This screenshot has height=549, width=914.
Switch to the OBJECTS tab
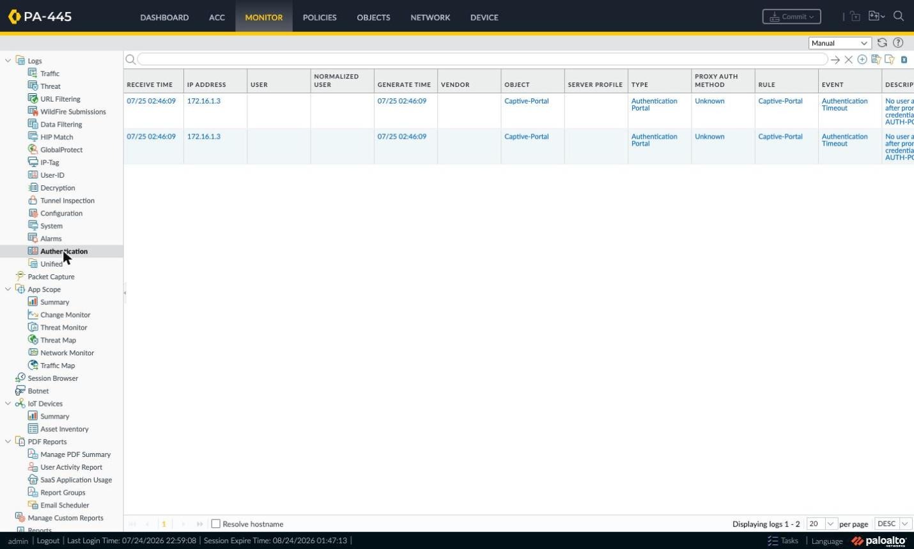coord(373,17)
